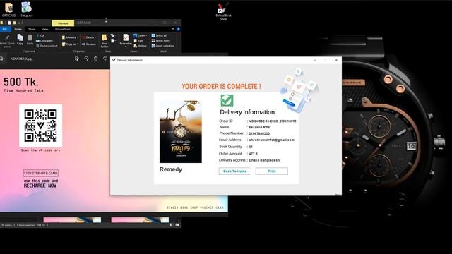Select the second filmstrip thumbnail in Photos
The image size is (452, 254).
tap(140, 220)
